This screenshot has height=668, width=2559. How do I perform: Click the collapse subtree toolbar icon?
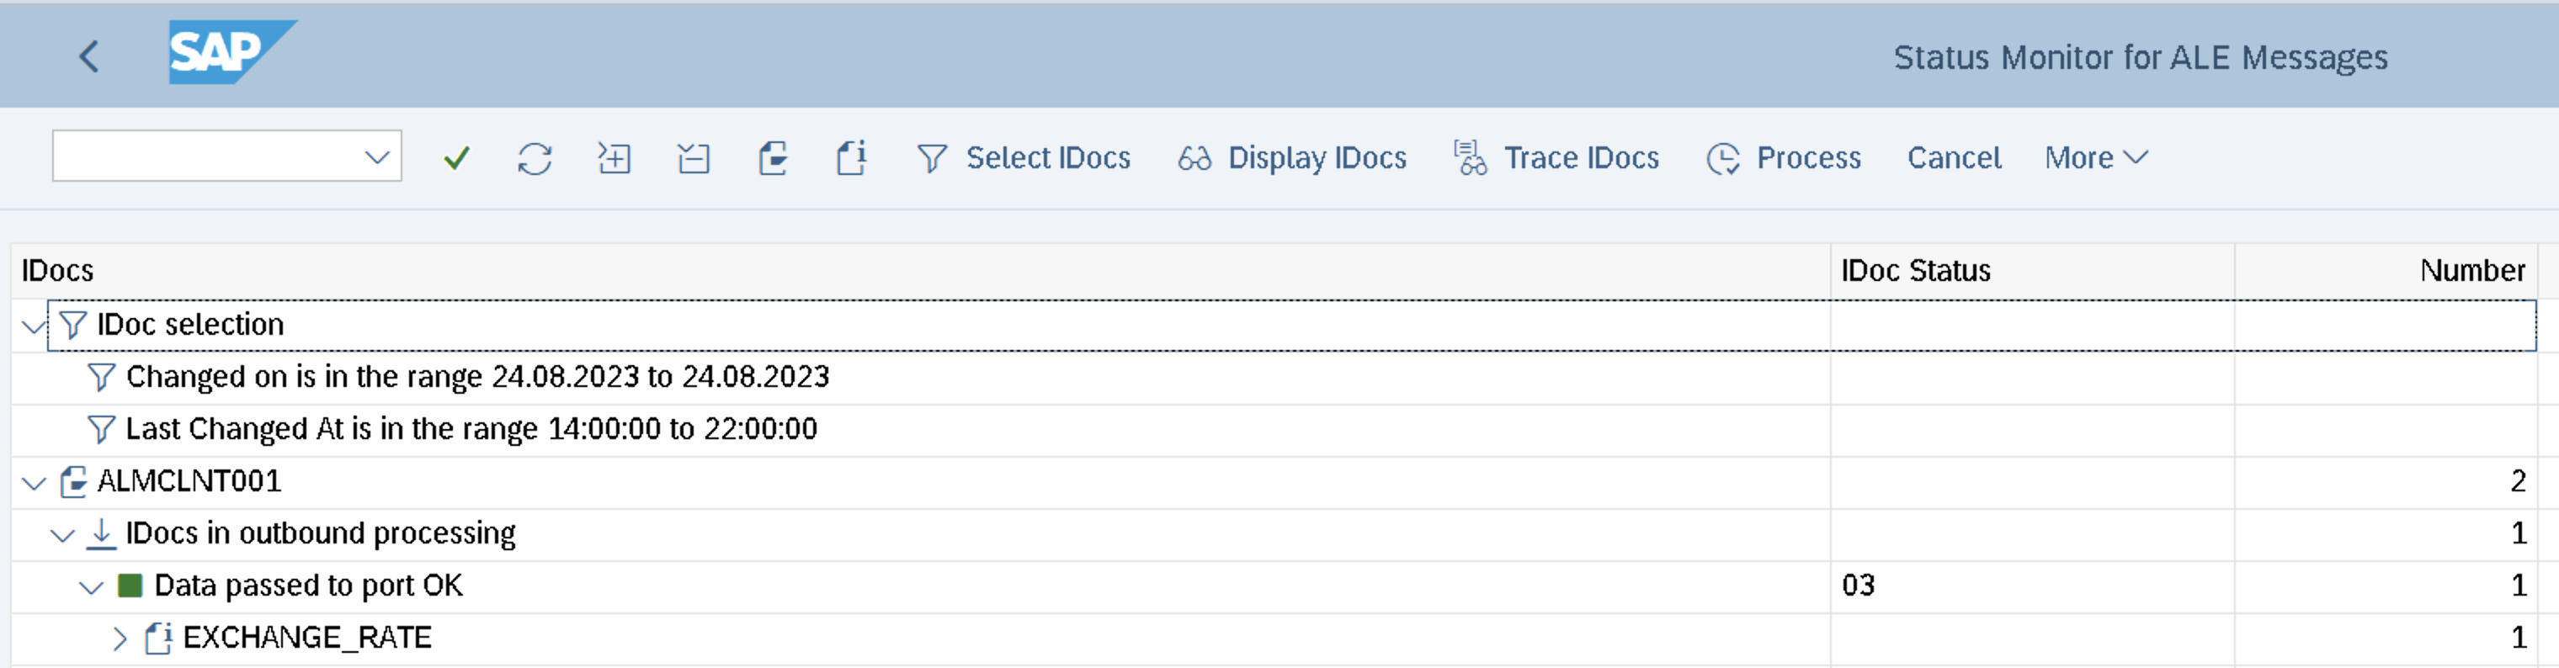point(694,158)
